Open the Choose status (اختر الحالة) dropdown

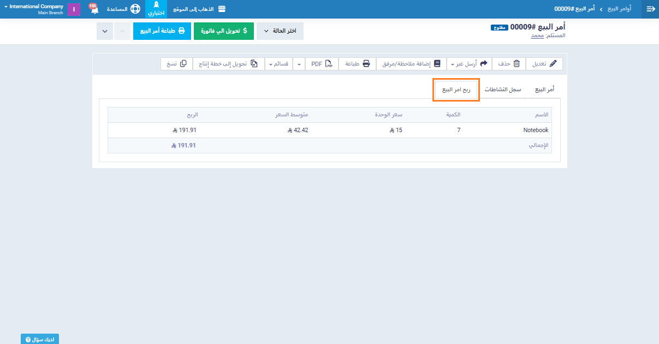coord(280,31)
